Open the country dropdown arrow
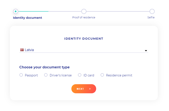The width and height of the screenshot is (169, 111). click(146, 51)
